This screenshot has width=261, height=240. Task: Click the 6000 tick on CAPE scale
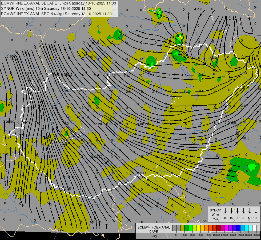tap(256, 235)
